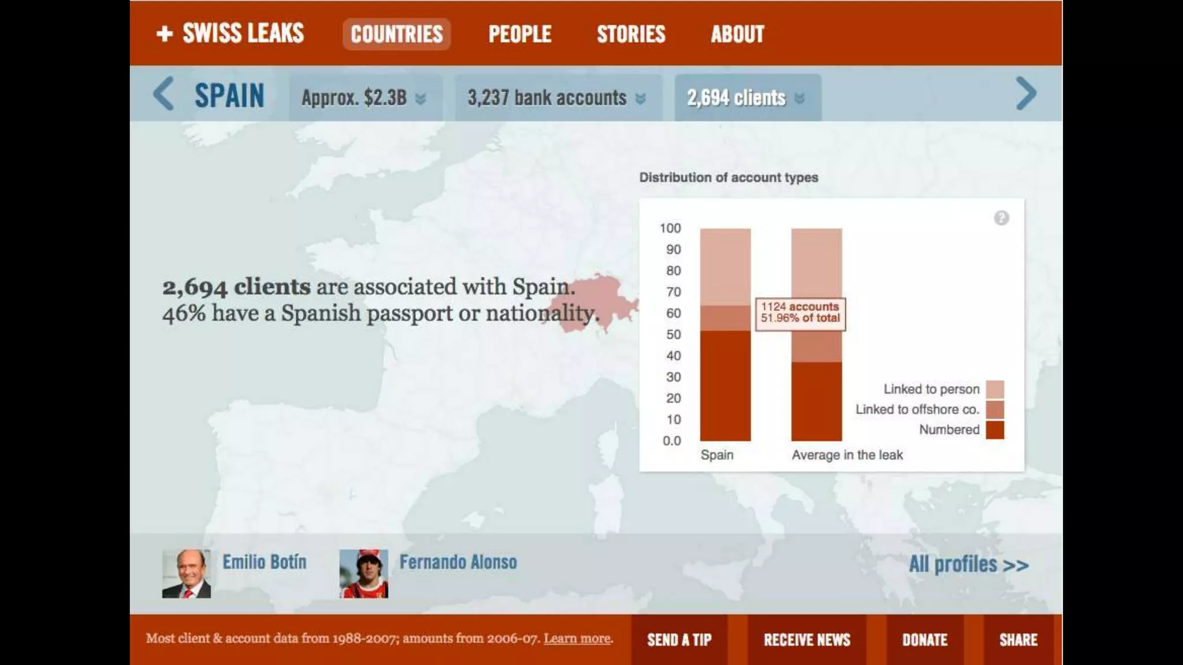Go to previous country with left arrow
The width and height of the screenshot is (1183, 665).
pyautogui.click(x=163, y=94)
